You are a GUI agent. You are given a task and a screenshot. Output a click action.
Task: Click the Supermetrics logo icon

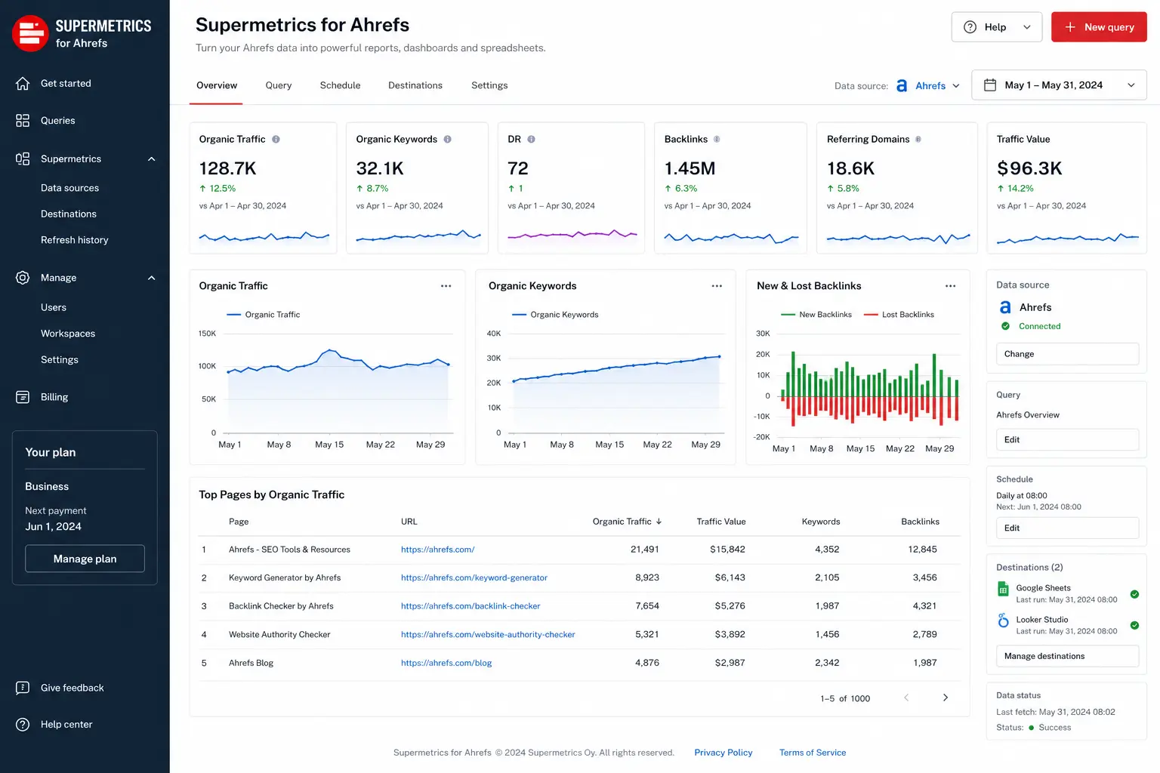[30, 33]
